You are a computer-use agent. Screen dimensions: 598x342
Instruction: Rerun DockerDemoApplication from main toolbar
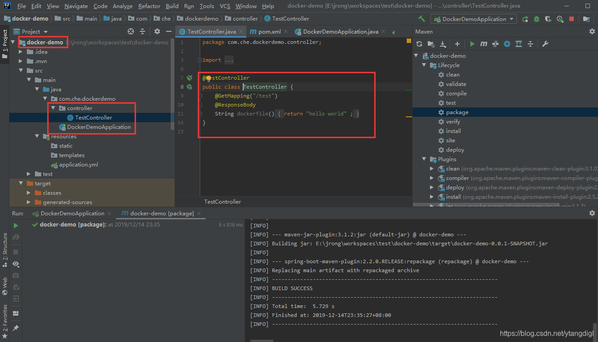[525, 19]
